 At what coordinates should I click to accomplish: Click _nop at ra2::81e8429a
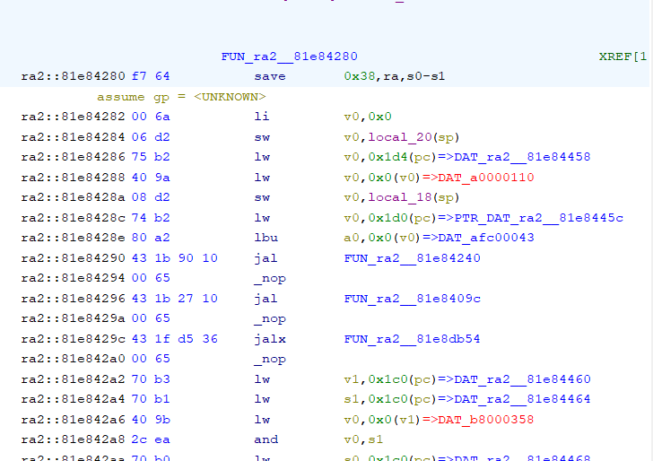[270, 318]
